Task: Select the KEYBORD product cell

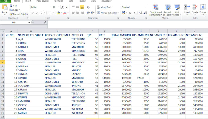Action: 79,82
